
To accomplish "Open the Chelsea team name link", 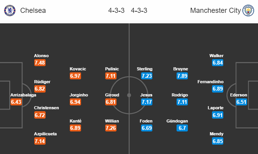I will click(x=33, y=10).
